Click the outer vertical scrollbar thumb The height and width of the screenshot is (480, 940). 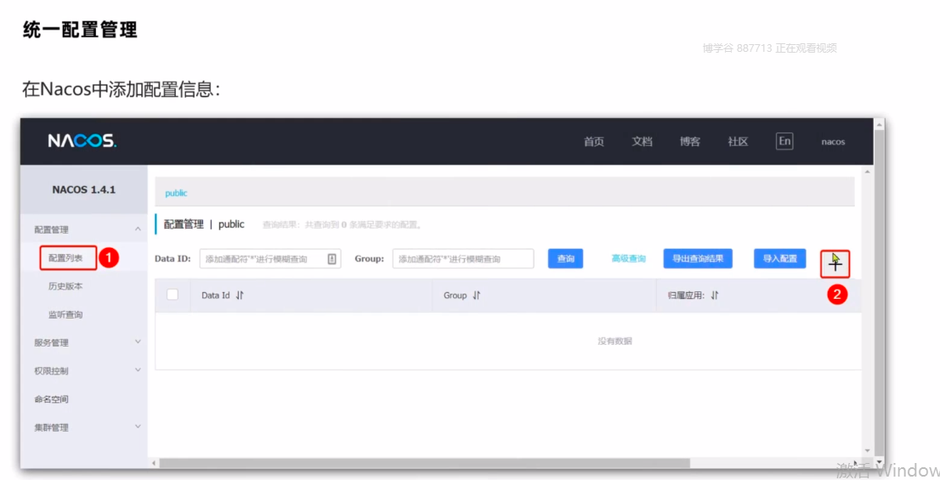(880, 294)
